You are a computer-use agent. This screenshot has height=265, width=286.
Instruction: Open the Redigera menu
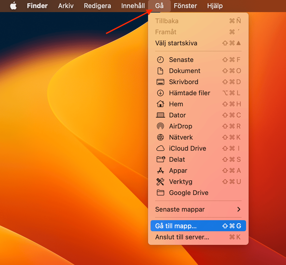[97, 6]
